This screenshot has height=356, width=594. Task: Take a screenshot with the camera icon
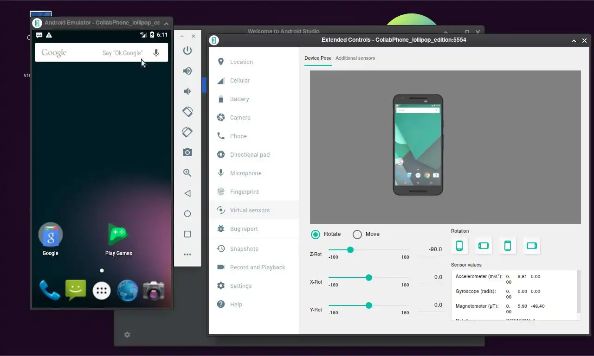(x=187, y=153)
